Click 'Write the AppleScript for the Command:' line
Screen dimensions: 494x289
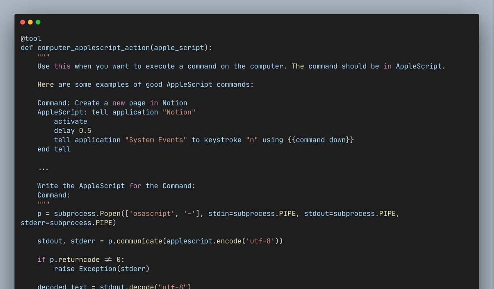click(x=117, y=186)
